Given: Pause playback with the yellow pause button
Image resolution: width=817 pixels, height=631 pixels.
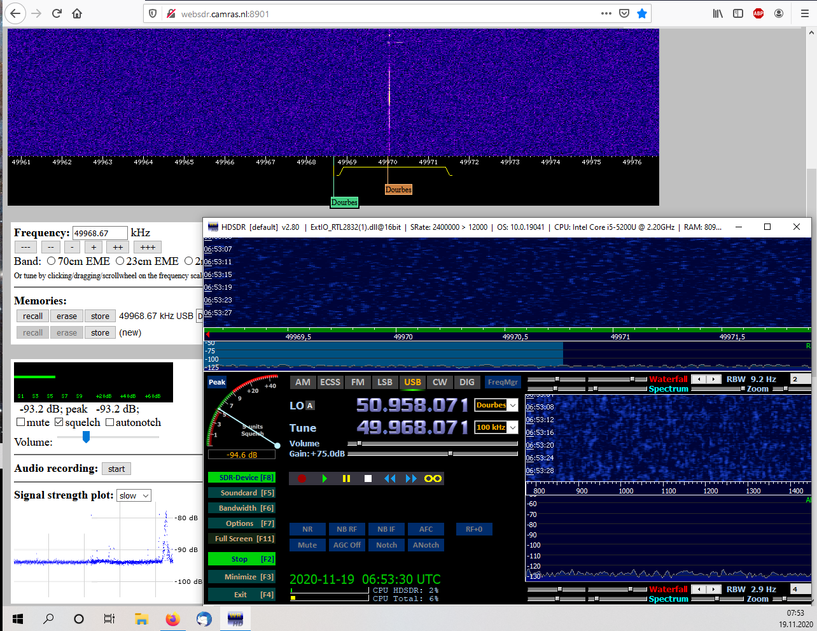Looking at the screenshot, I should pyautogui.click(x=346, y=478).
